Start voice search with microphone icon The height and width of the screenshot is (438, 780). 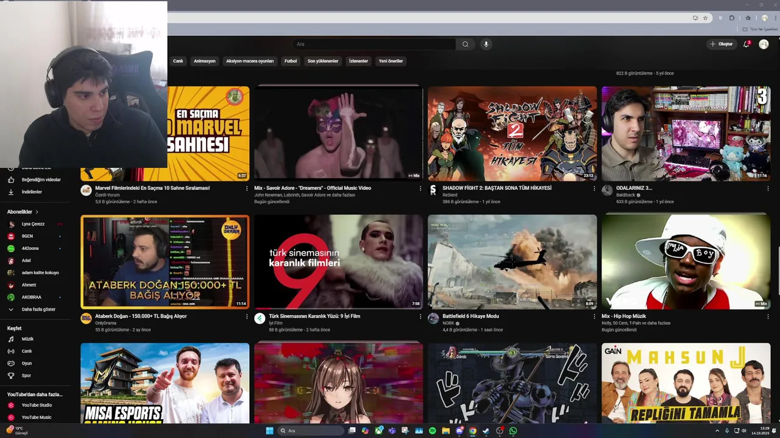(486, 44)
